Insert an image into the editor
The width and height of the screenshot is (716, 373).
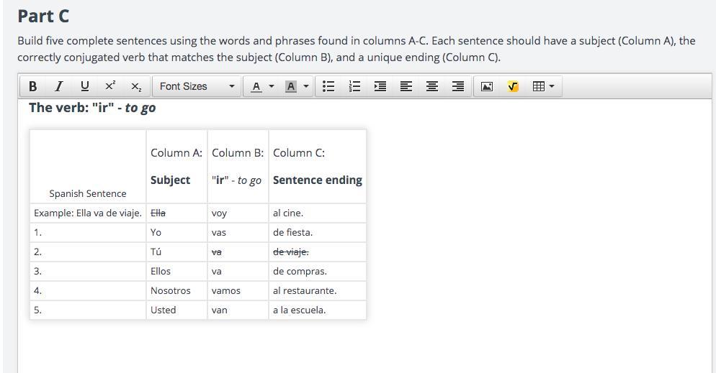click(487, 86)
